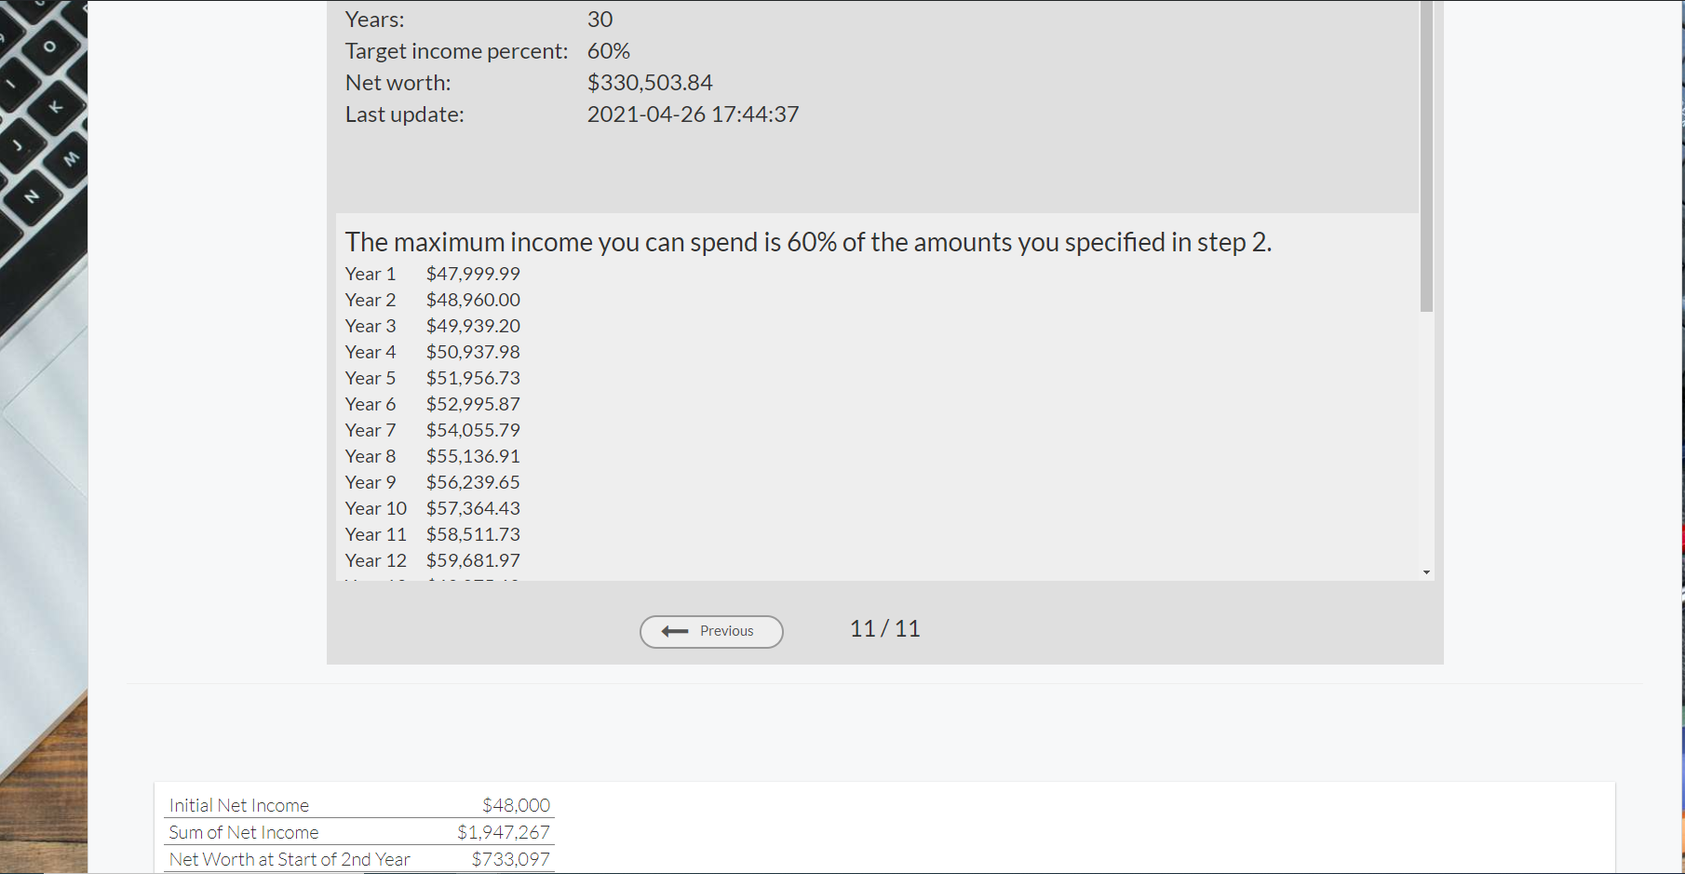The width and height of the screenshot is (1685, 874).
Task: Select the Year 1 amount $47,999.99
Action: 473,274
